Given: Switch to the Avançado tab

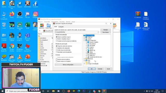Looking at the screenshot, I should coord(61,27).
